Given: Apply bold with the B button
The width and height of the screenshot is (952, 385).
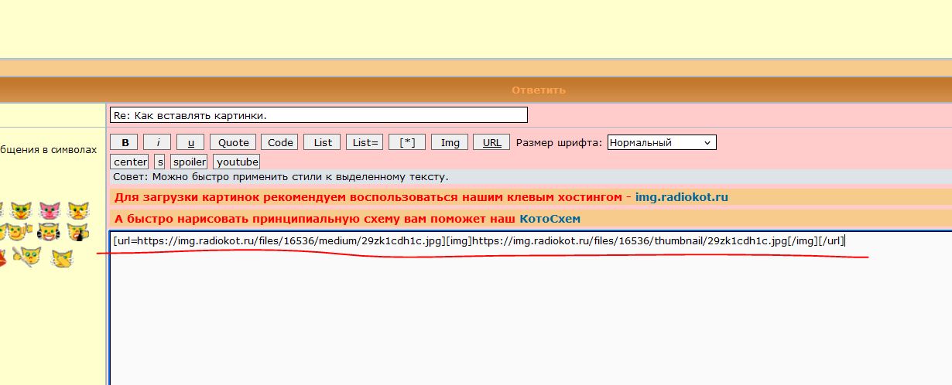Looking at the screenshot, I should (125, 142).
